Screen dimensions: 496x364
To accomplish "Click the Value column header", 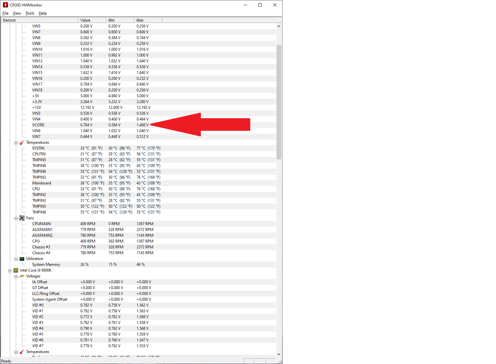I will pyautogui.click(x=92, y=20).
